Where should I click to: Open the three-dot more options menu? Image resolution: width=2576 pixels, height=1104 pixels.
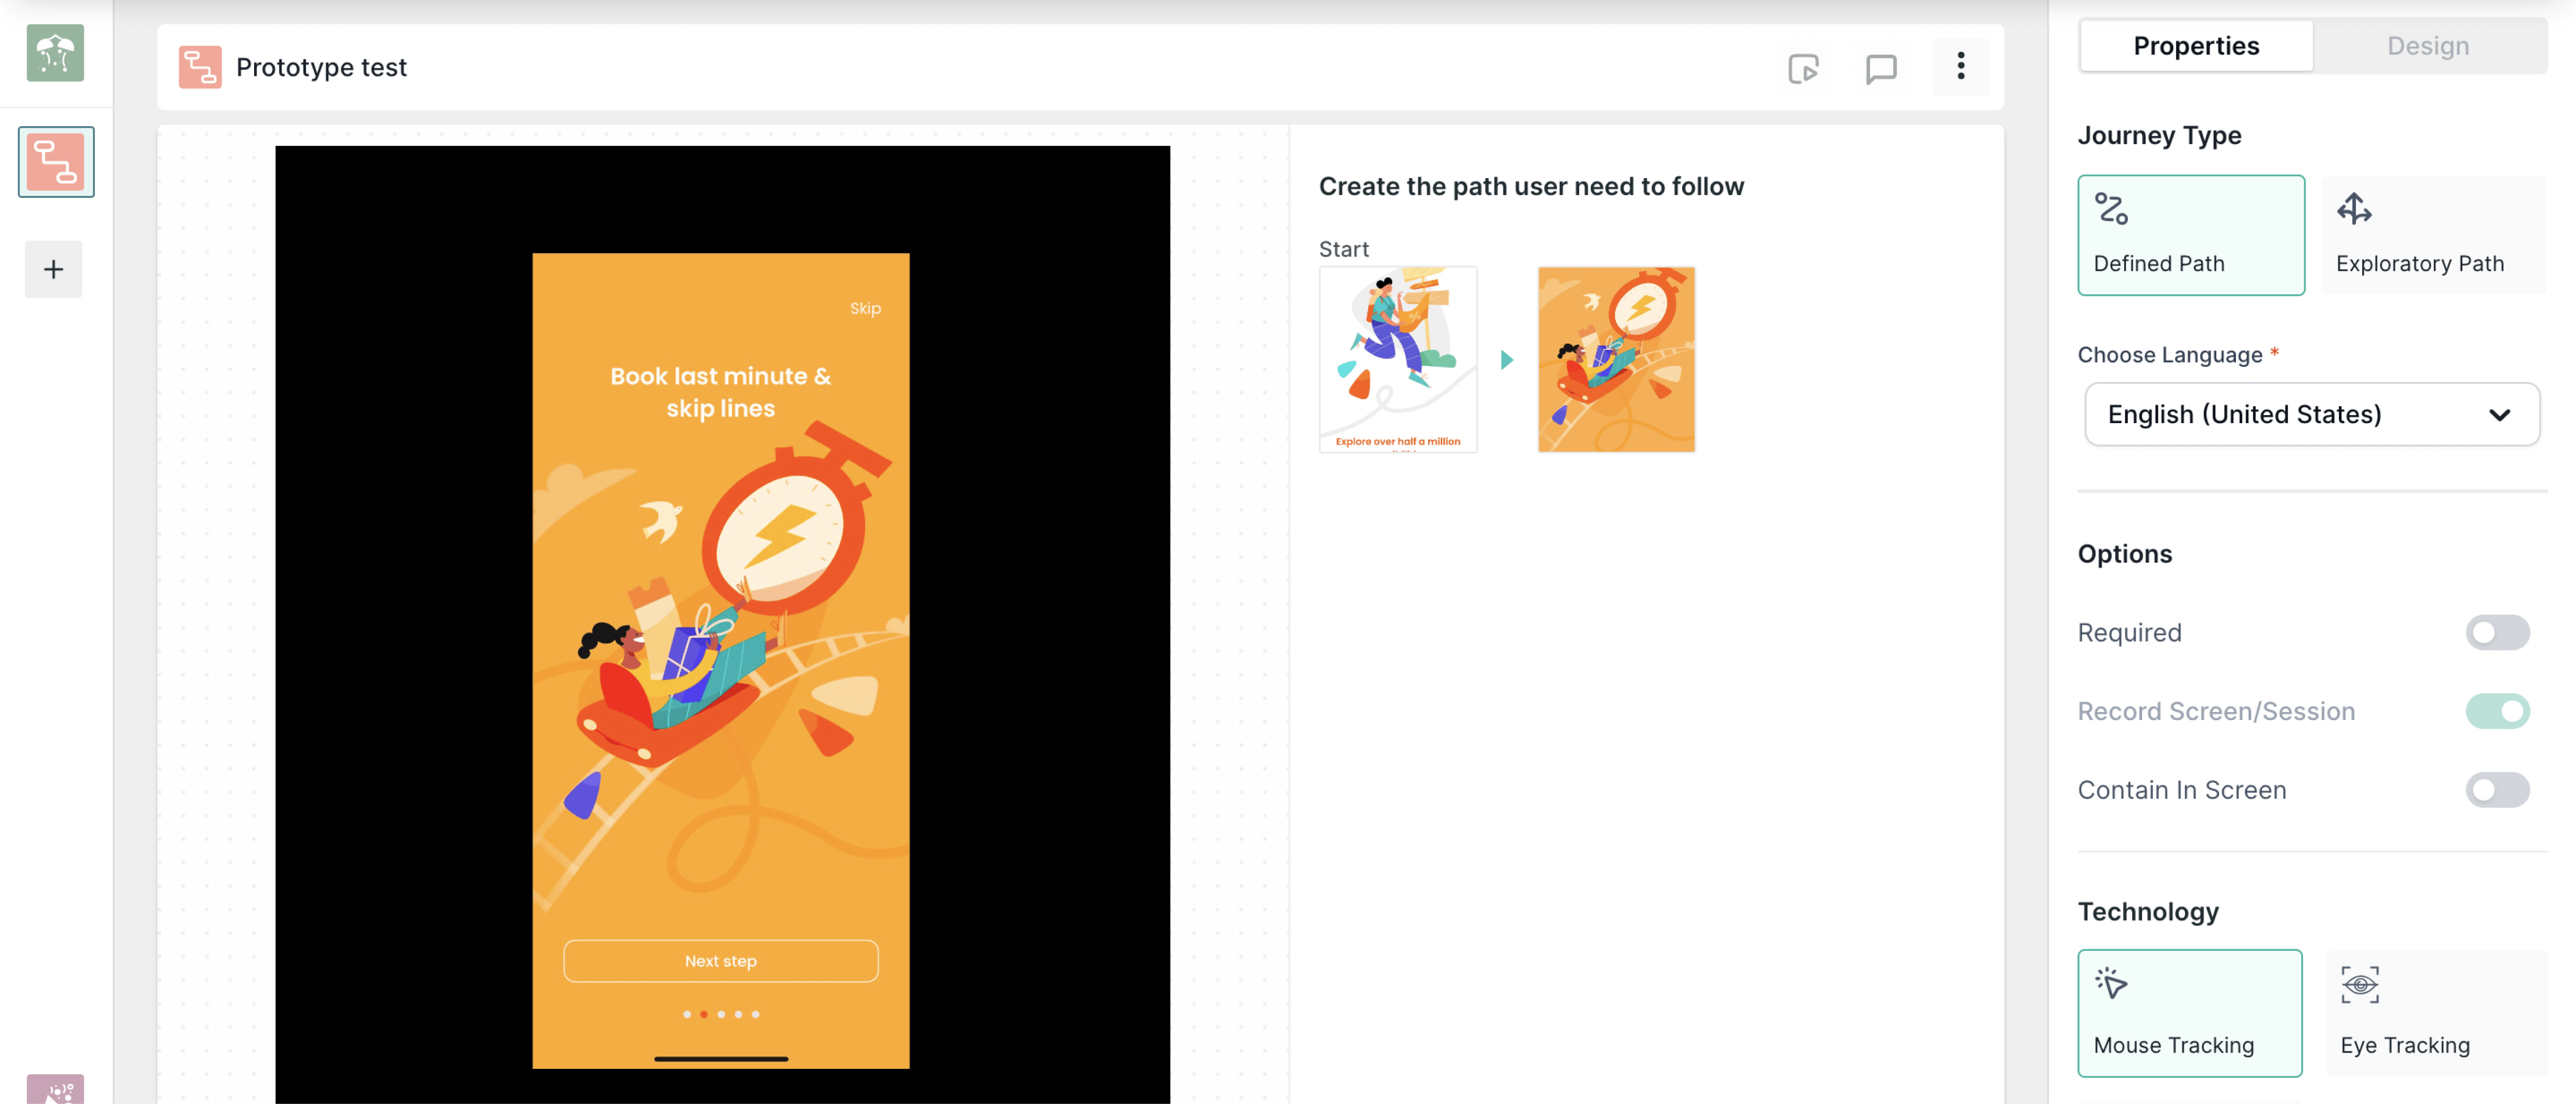coord(1960,66)
